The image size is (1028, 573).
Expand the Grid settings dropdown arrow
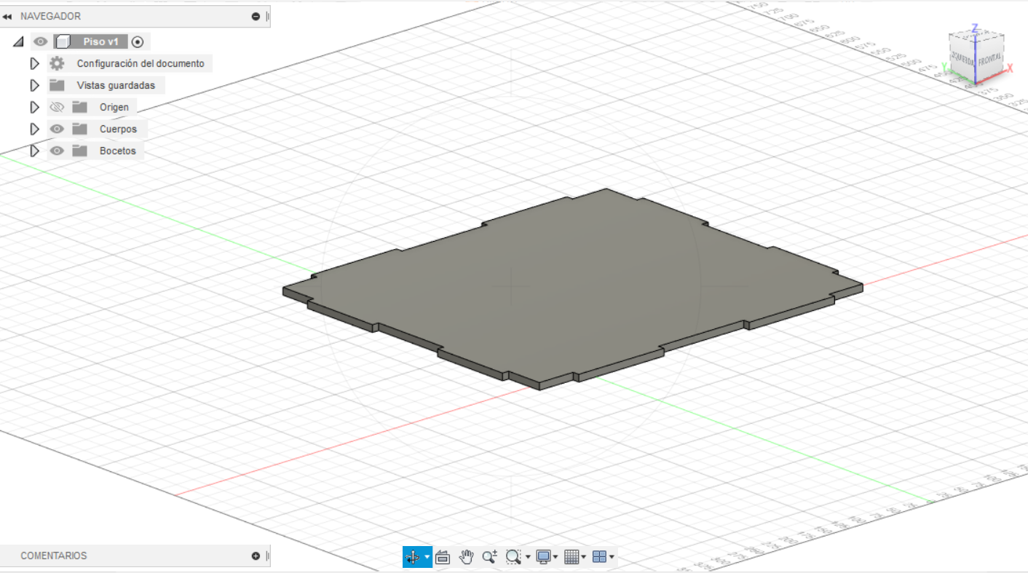click(x=584, y=558)
